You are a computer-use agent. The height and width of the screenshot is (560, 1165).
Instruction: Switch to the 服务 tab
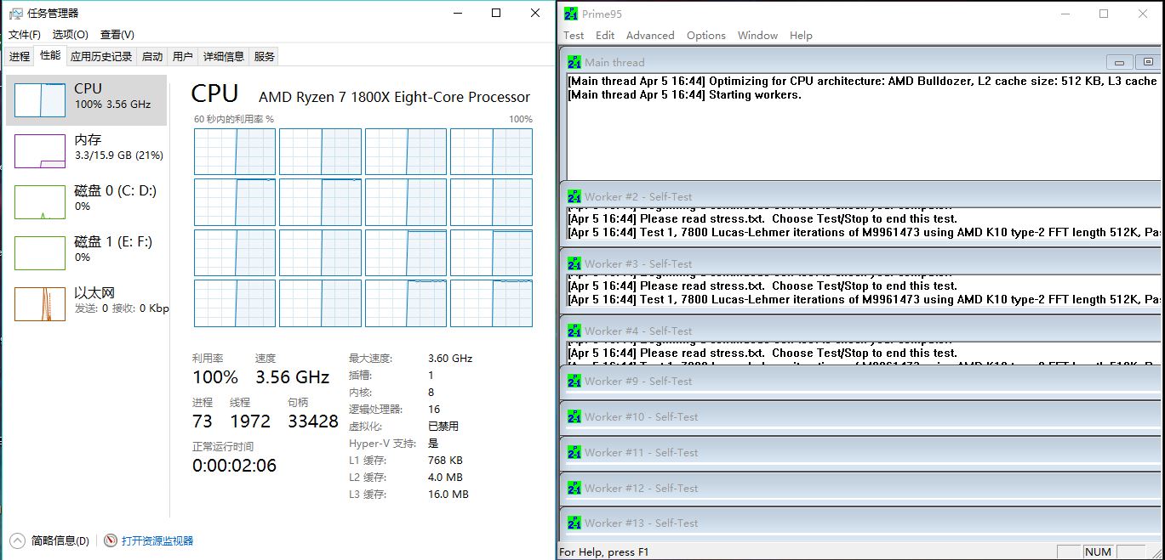coord(265,57)
